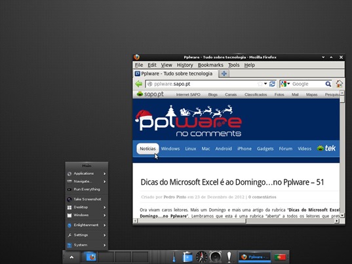Expand the System submenu
The image size is (352, 264).
pos(87,245)
